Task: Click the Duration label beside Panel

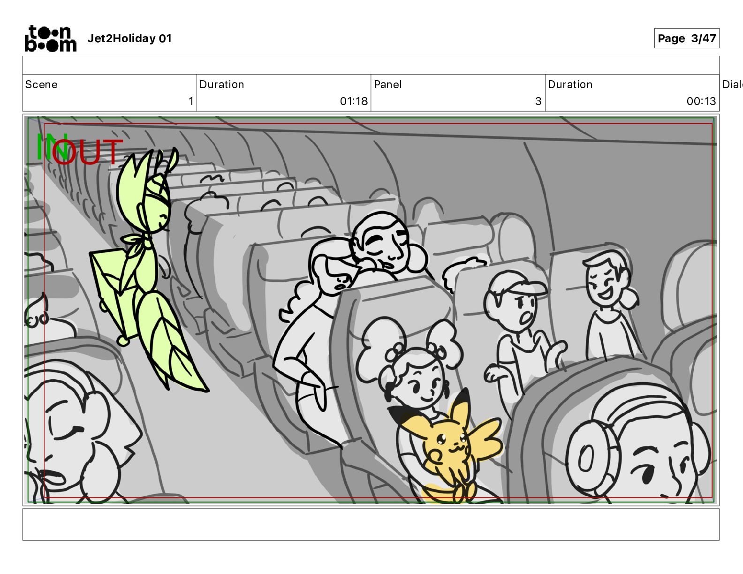Action: click(570, 84)
